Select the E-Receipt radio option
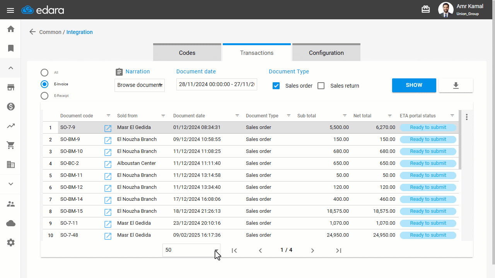This screenshot has width=495, height=278. (44, 96)
